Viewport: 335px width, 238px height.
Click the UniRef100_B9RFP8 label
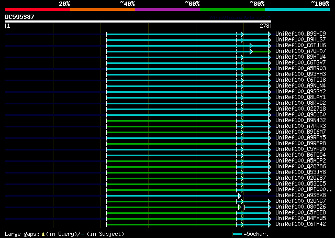pyautogui.click(x=300, y=144)
